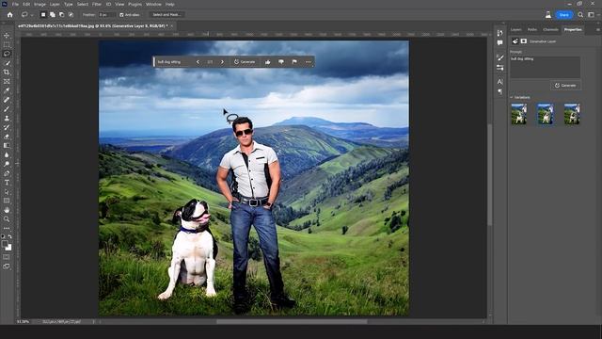Image resolution: width=602 pixels, height=339 pixels.
Task: Swap foreground and background colors
Action: point(10,236)
